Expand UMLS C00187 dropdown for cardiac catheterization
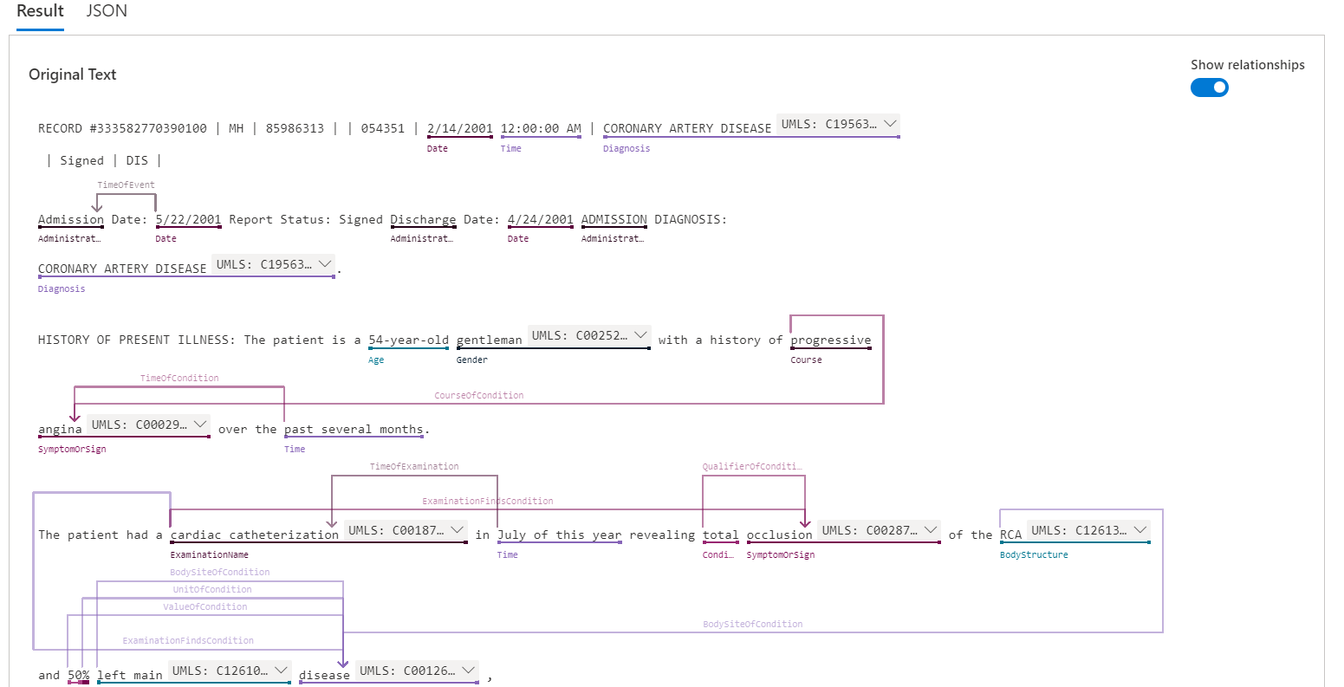The width and height of the screenshot is (1344, 687). (406, 530)
